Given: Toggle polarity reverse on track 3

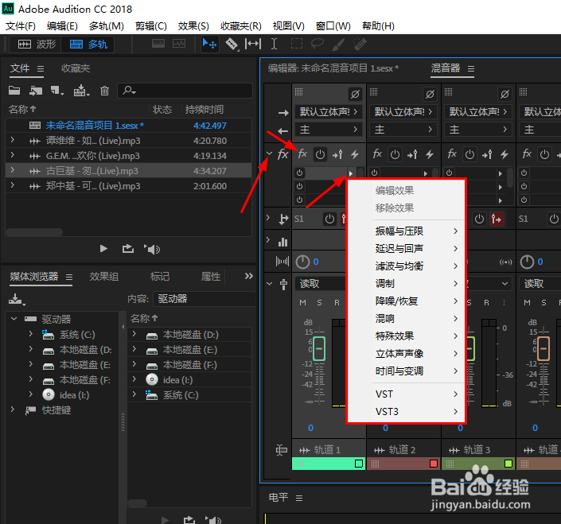Looking at the screenshot, I should (x=505, y=95).
